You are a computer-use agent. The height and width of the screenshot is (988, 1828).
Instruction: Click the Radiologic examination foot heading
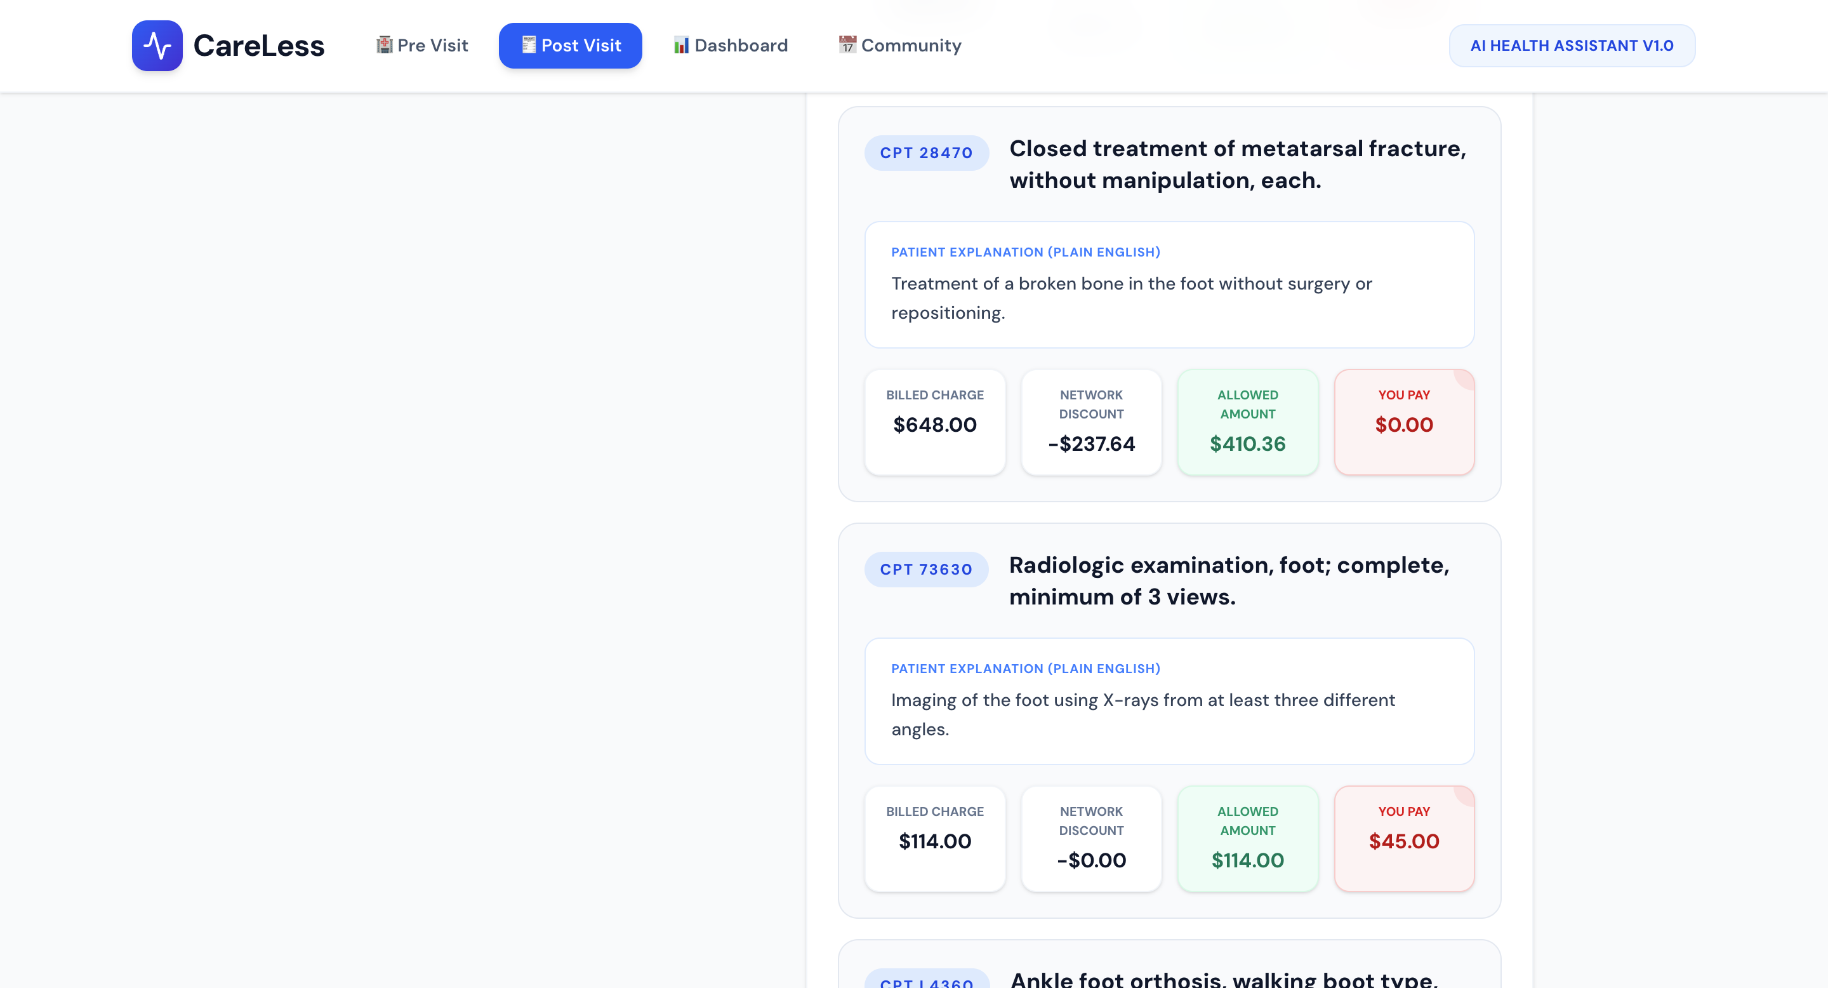(1228, 580)
